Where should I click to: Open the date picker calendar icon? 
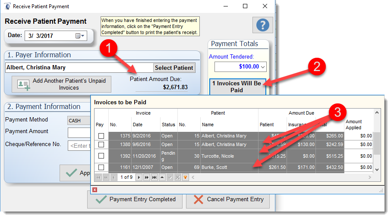point(80,36)
